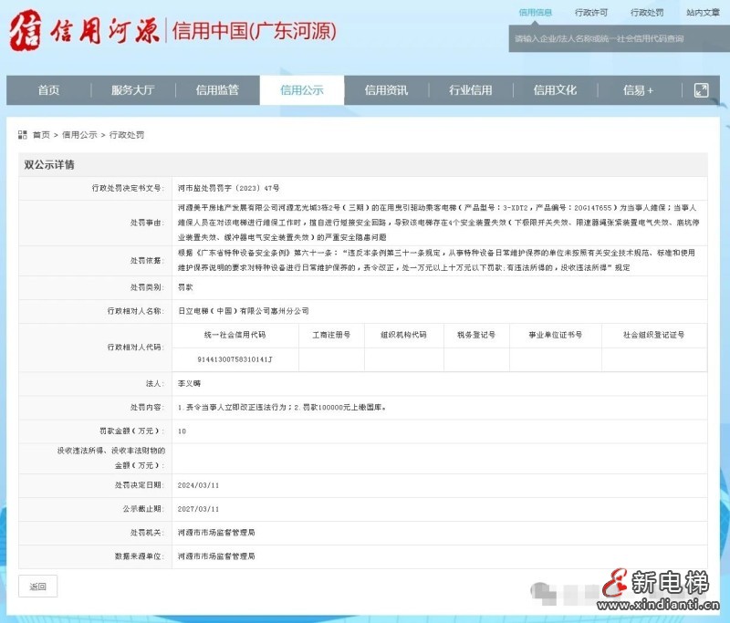Select 信用信息 in the top-right links
The width and height of the screenshot is (730, 623).
point(535,12)
